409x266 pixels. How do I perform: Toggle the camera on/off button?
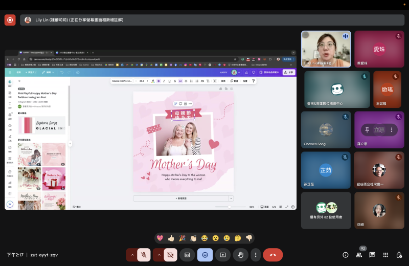(170, 255)
